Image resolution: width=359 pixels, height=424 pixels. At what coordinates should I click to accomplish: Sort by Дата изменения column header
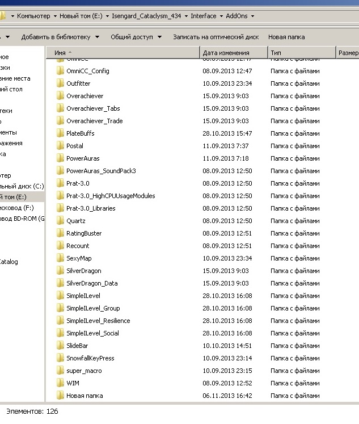coord(234,53)
